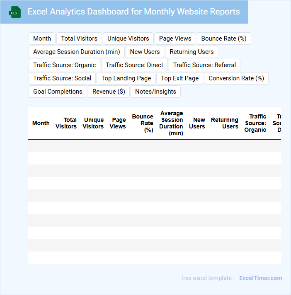The height and width of the screenshot is (295, 291).
Task: Select the Month tag
Action: tap(42, 39)
